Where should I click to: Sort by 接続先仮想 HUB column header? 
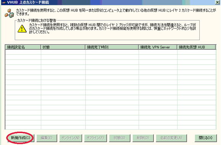point(196,47)
